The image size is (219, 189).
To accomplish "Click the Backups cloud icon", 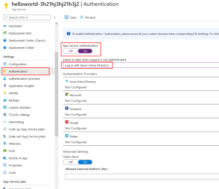I will coord(5,100).
